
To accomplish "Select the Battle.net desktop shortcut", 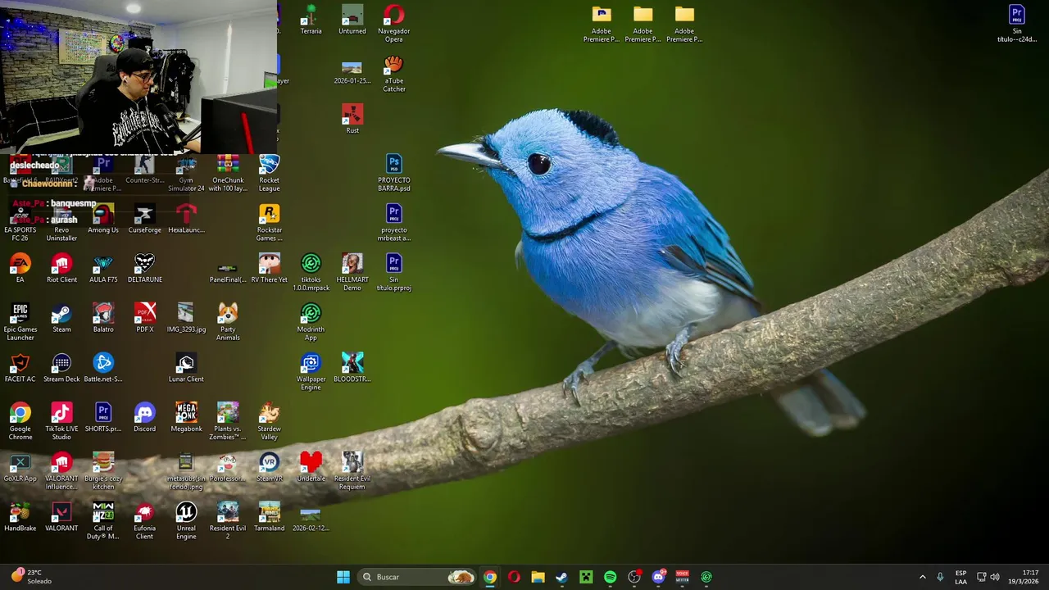I will pyautogui.click(x=103, y=368).
